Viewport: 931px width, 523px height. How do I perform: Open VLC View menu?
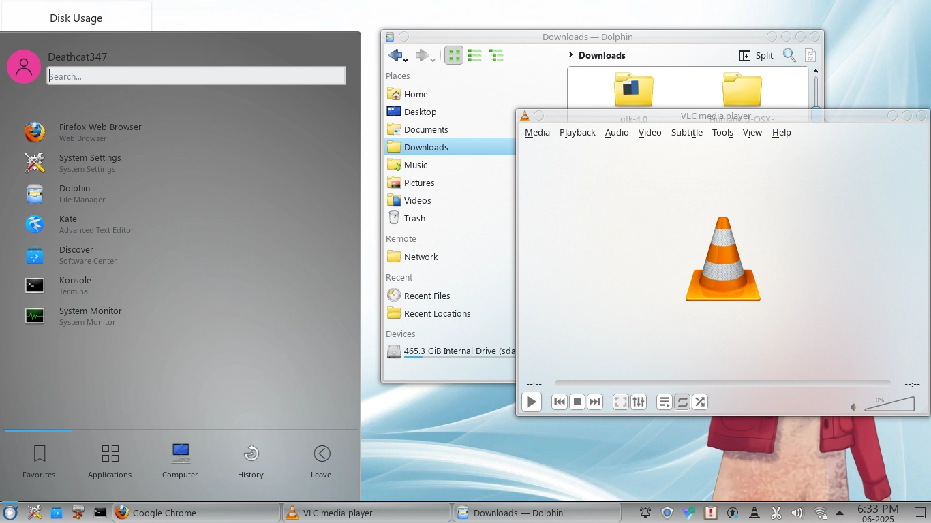coord(752,132)
